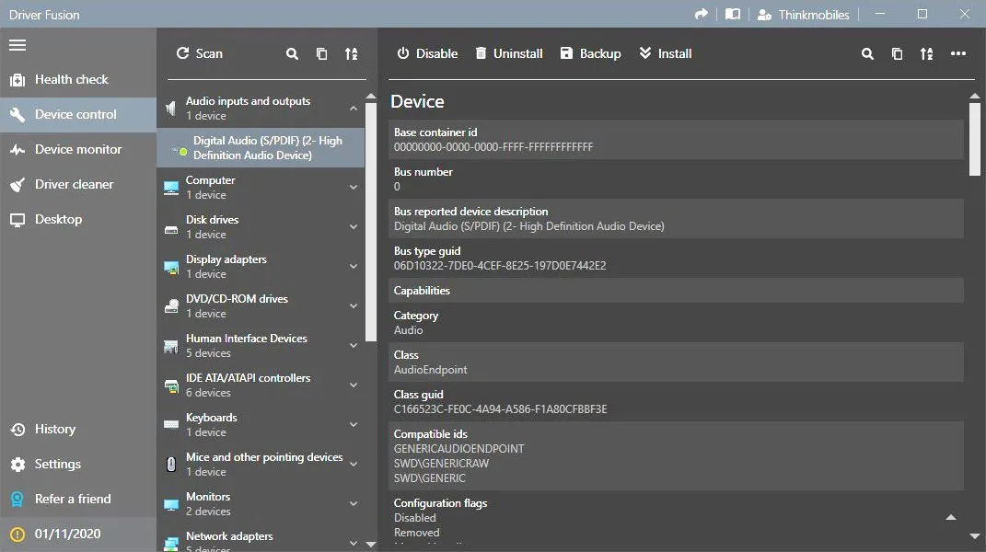Click the DVD/CD-ROM drives category icon
Viewport: 986px width, 552px height.
(x=171, y=306)
